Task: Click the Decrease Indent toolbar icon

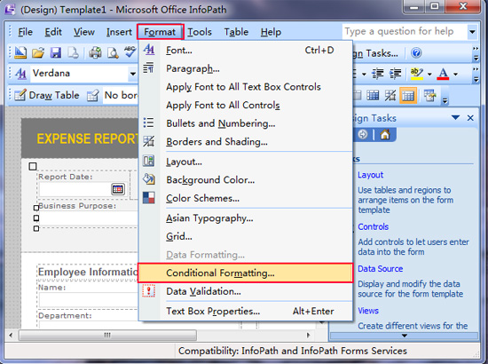Action: [x=378, y=74]
